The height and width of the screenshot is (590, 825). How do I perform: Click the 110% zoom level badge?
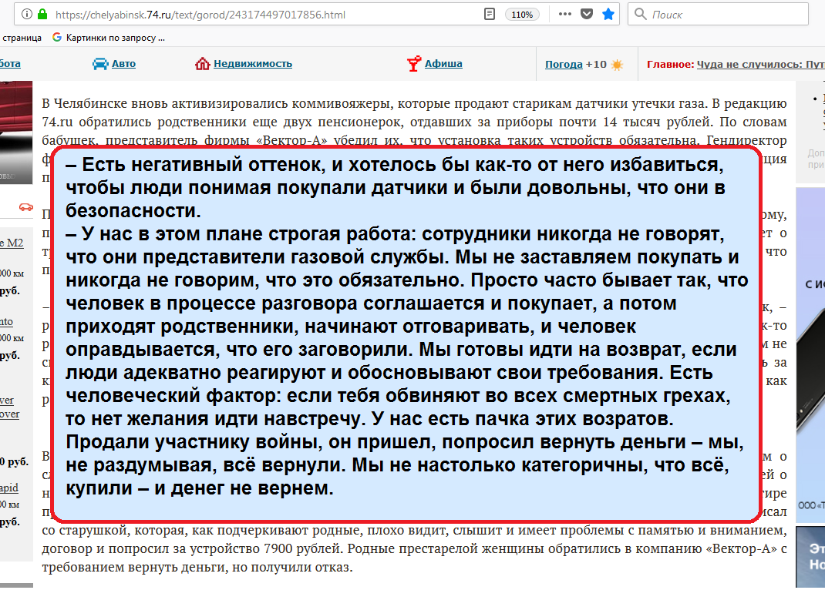pyautogui.click(x=522, y=15)
